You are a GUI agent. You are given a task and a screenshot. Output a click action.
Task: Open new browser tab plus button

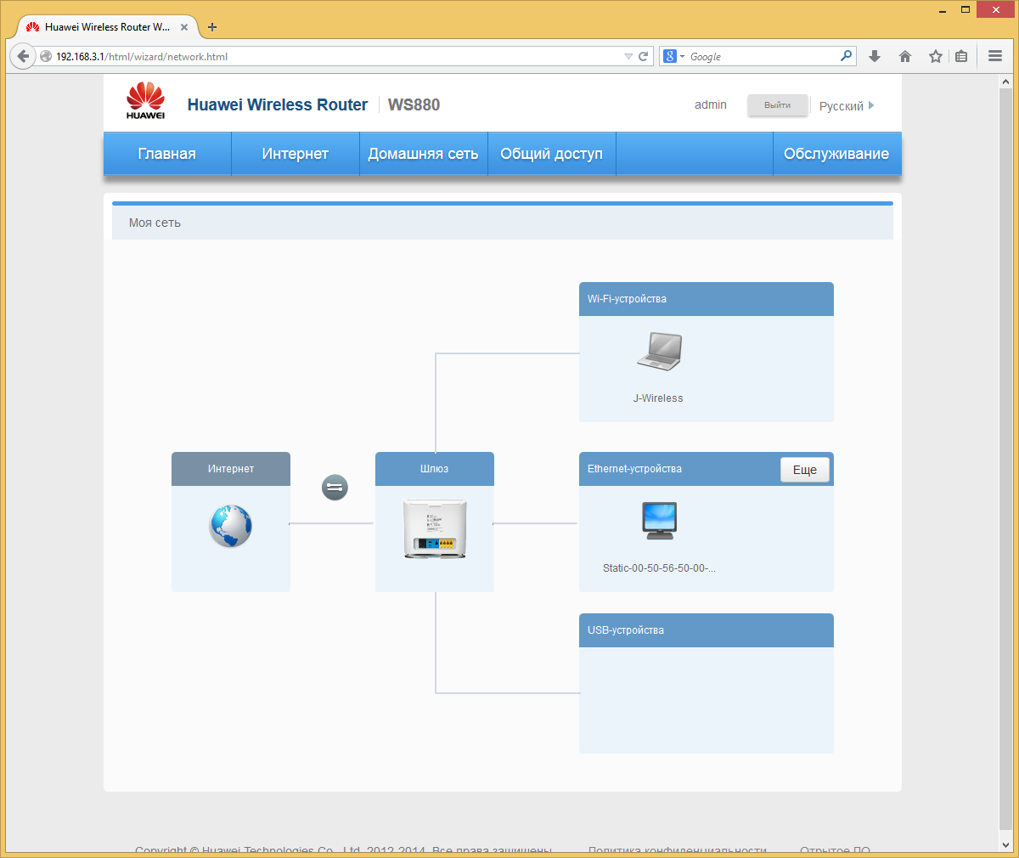click(x=212, y=27)
